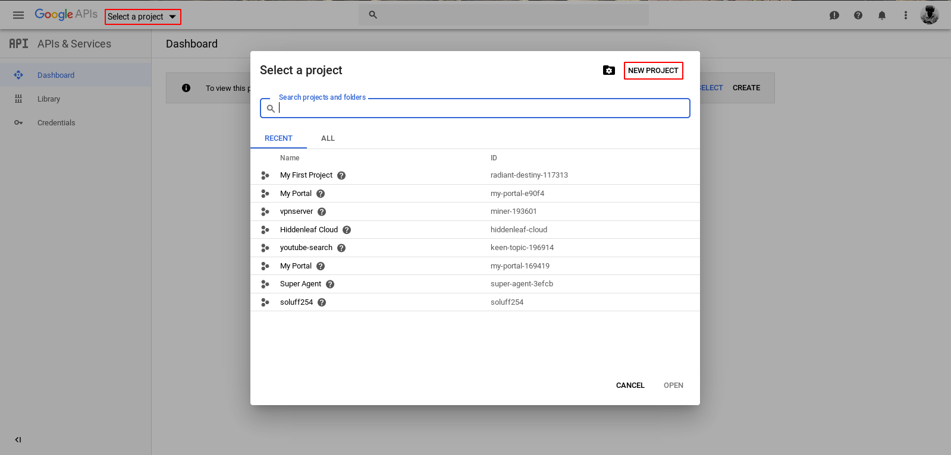Expand the Select a project dropdown

click(x=143, y=17)
